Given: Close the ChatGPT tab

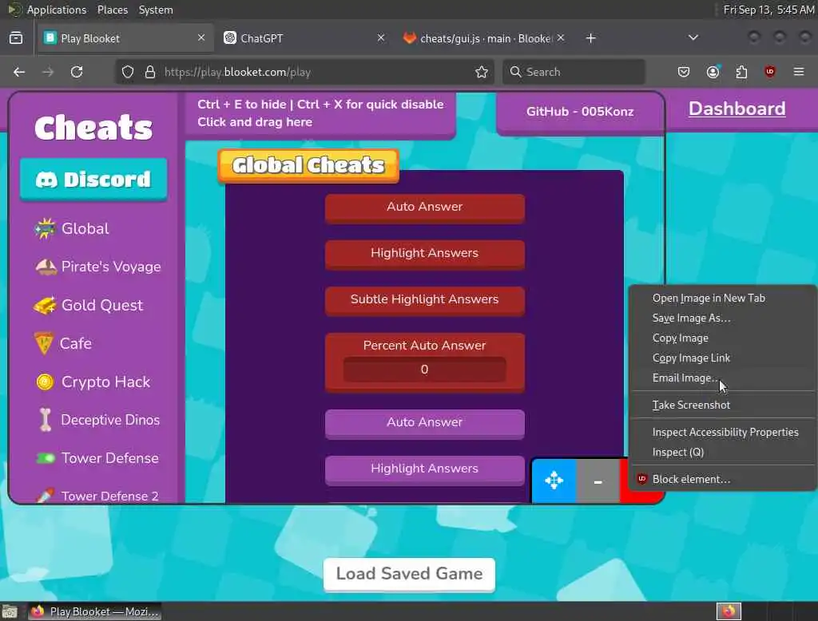Looking at the screenshot, I should point(381,38).
